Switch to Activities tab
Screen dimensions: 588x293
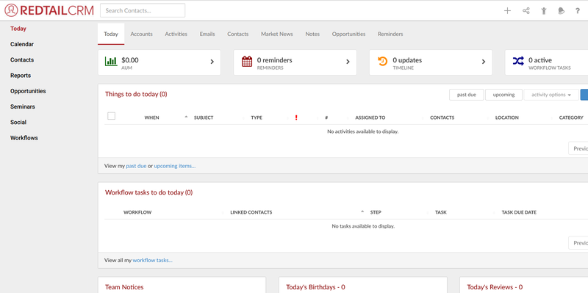[176, 34]
